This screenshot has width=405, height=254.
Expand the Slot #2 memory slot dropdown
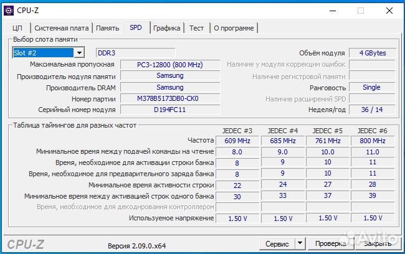click(79, 53)
